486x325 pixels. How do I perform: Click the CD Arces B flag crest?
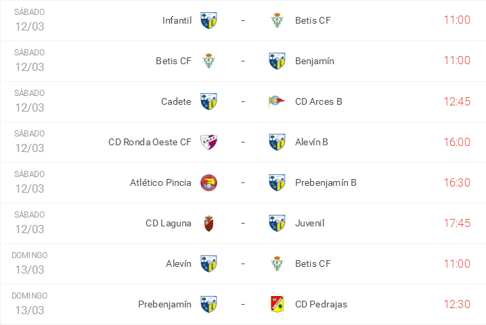276,101
